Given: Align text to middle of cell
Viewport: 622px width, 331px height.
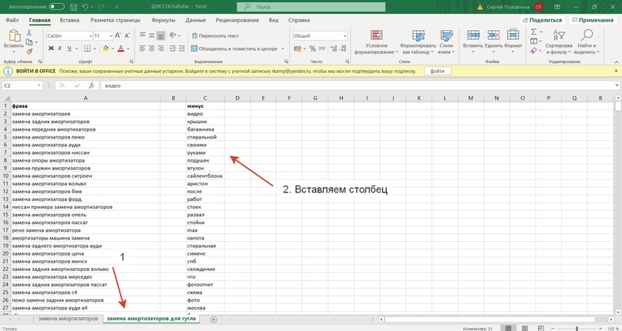Looking at the screenshot, I should point(152,35).
